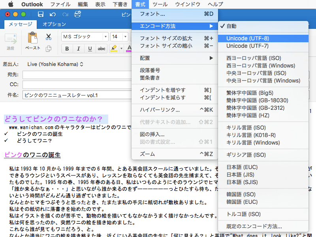Viewport: 316px width, 237px height.
Task: Select トルコ語 (ISO) encoding
Action: coord(263,214)
